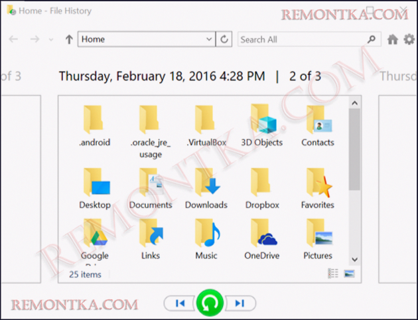Click the Thursday, February 18, 2016 date heading
The image size is (418, 320).
click(x=162, y=76)
